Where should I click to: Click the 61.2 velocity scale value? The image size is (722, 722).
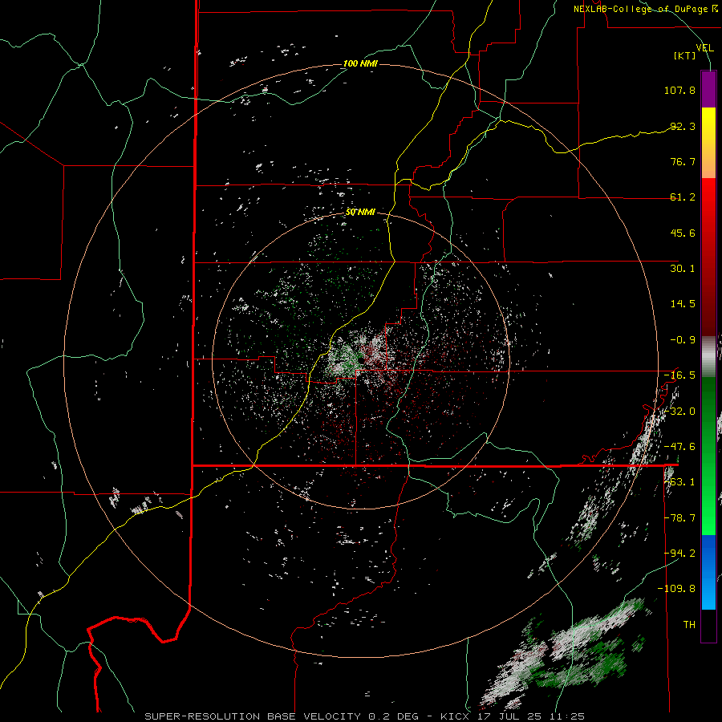[683, 197]
